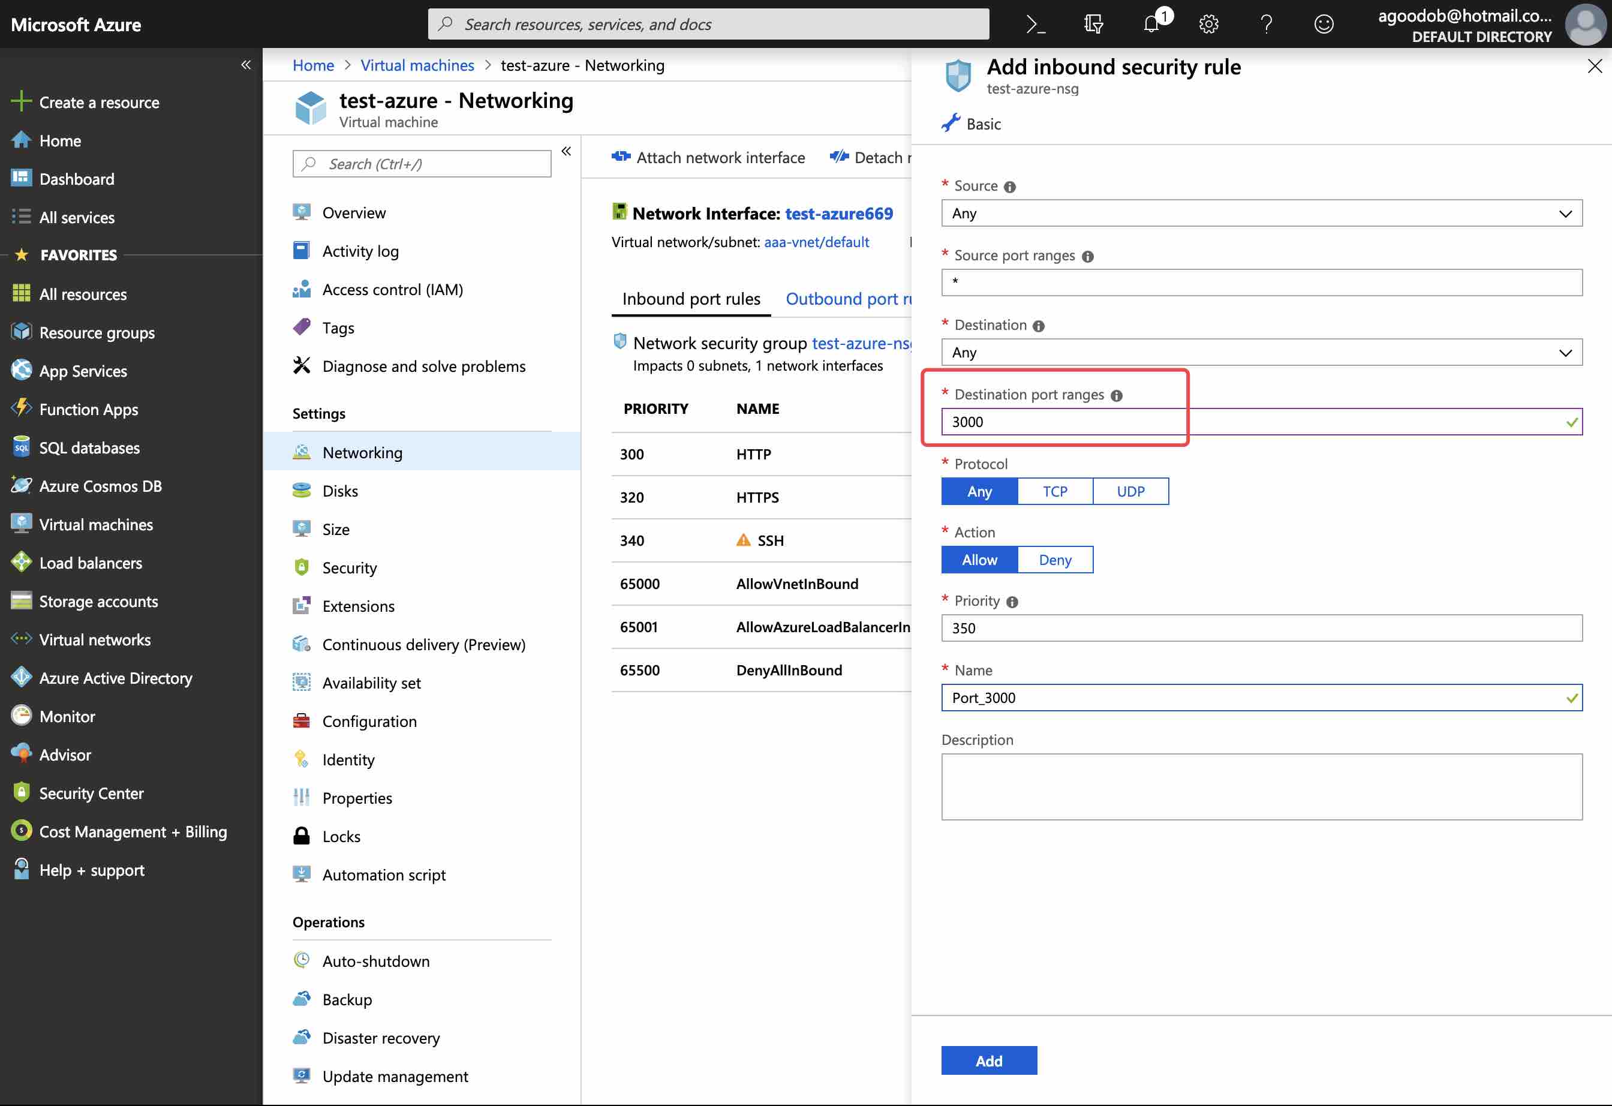Collapse the left favorites sidebar
Screen dimensions: 1612x1106
tap(245, 65)
